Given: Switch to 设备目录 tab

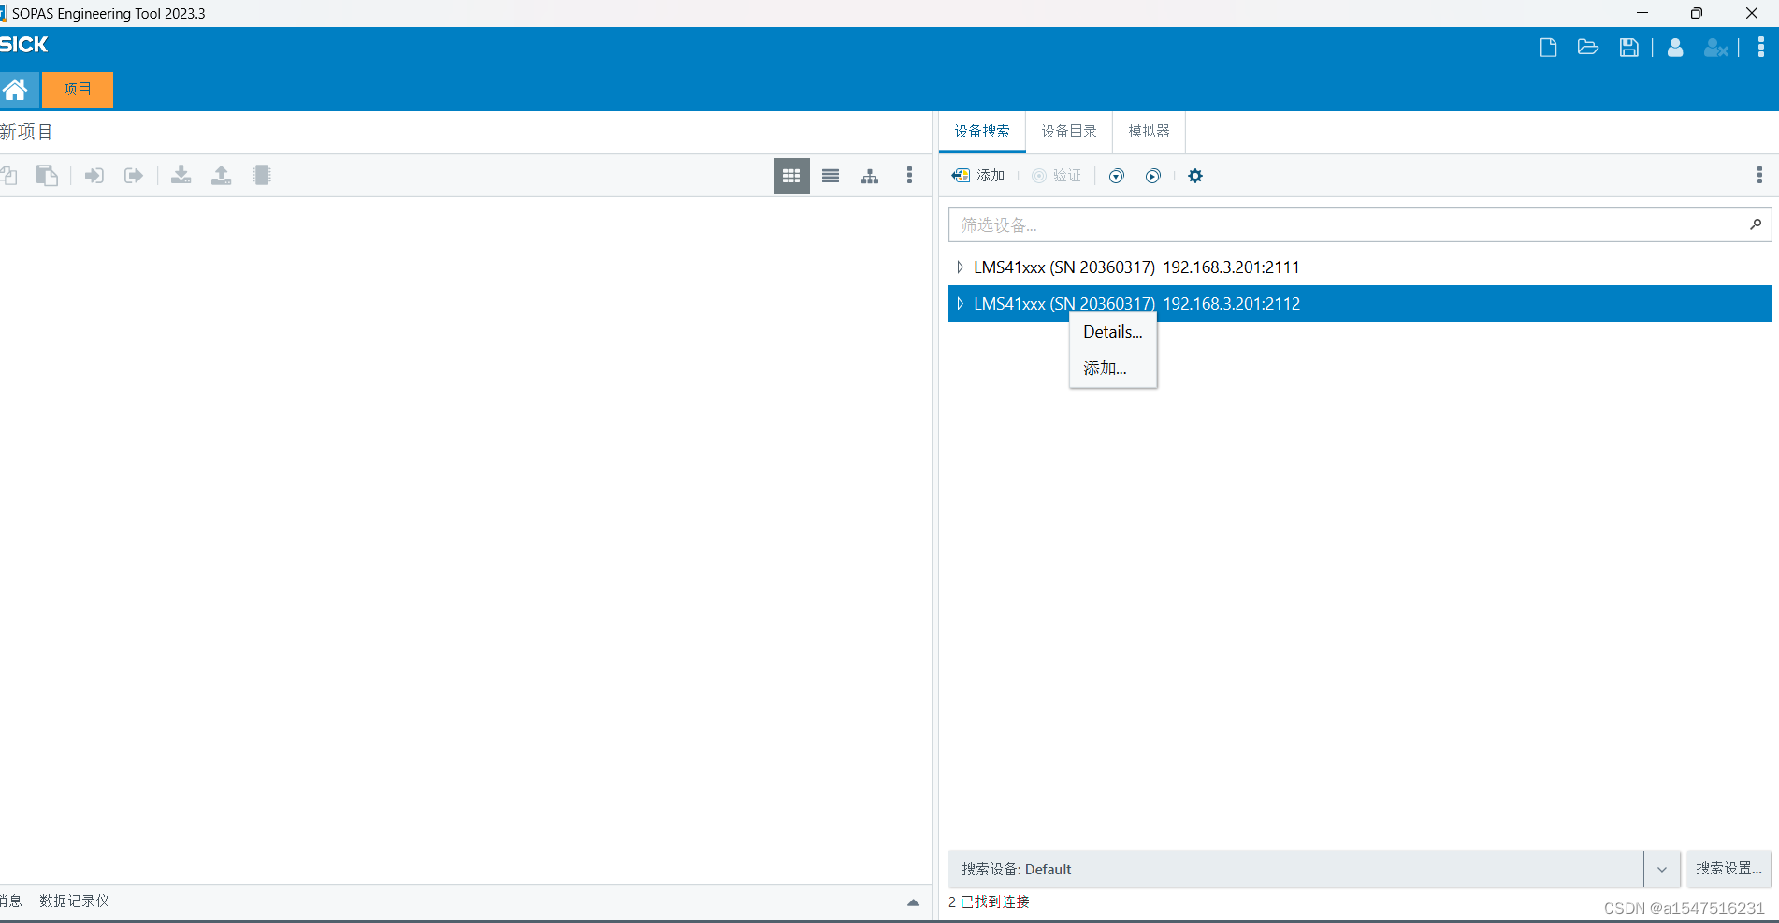Looking at the screenshot, I should [x=1069, y=132].
